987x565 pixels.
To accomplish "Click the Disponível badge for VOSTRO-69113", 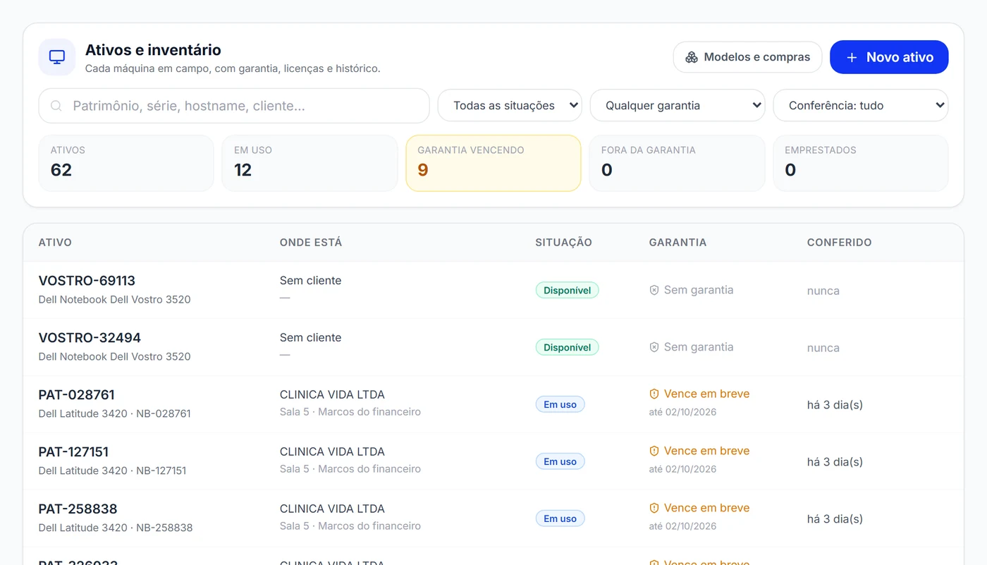I will click(567, 290).
